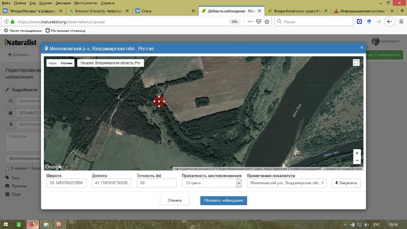Switch map to Карта view

pos(52,63)
